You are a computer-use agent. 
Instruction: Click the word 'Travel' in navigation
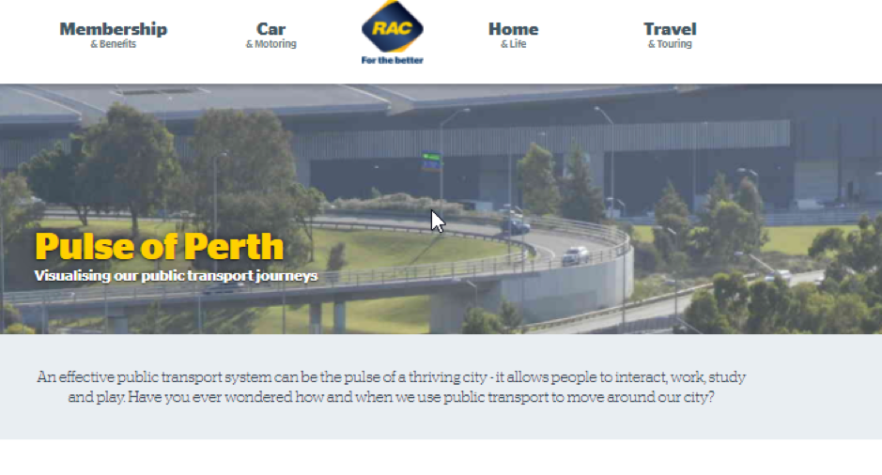pyautogui.click(x=670, y=29)
